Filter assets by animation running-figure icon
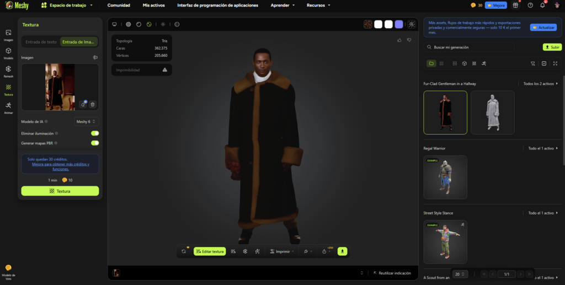The height and width of the screenshot is (285, 565). point(484,63)
